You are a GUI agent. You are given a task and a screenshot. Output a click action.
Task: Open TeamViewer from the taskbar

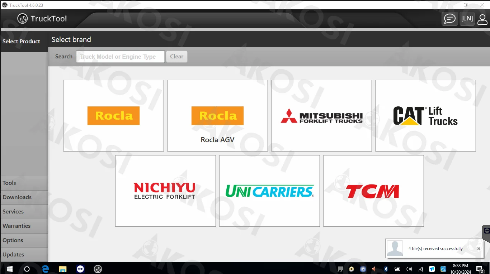[80, 269]
